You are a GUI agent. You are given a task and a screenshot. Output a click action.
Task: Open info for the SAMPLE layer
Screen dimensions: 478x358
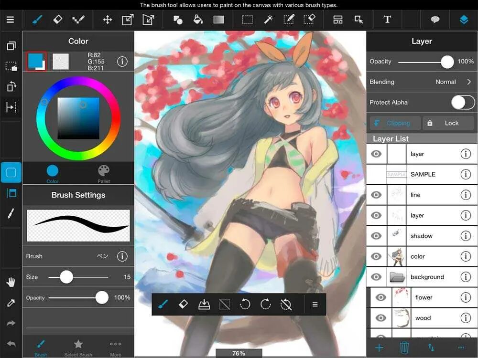tap(466, 174)
